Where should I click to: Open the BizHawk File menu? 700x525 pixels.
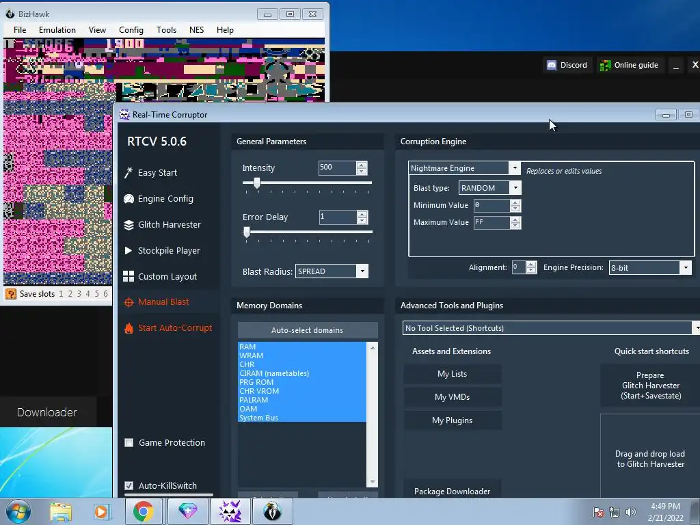pos(20,30)
